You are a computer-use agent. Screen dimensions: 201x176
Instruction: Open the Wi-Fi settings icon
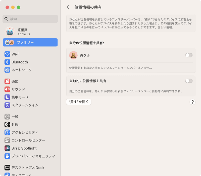[x=7, y=54]
